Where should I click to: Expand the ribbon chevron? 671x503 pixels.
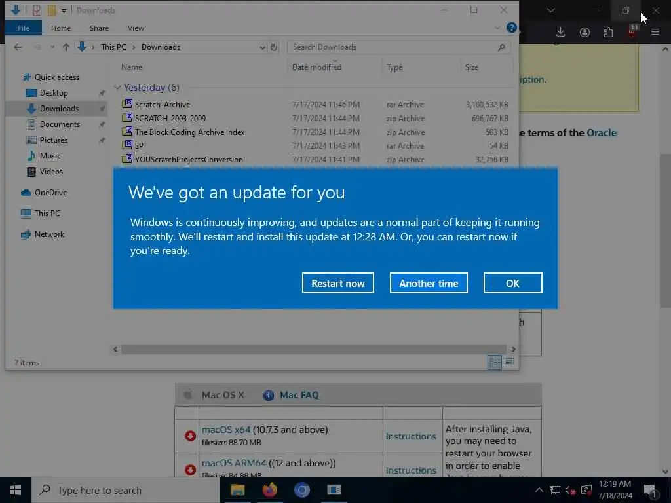pos(497,28)
